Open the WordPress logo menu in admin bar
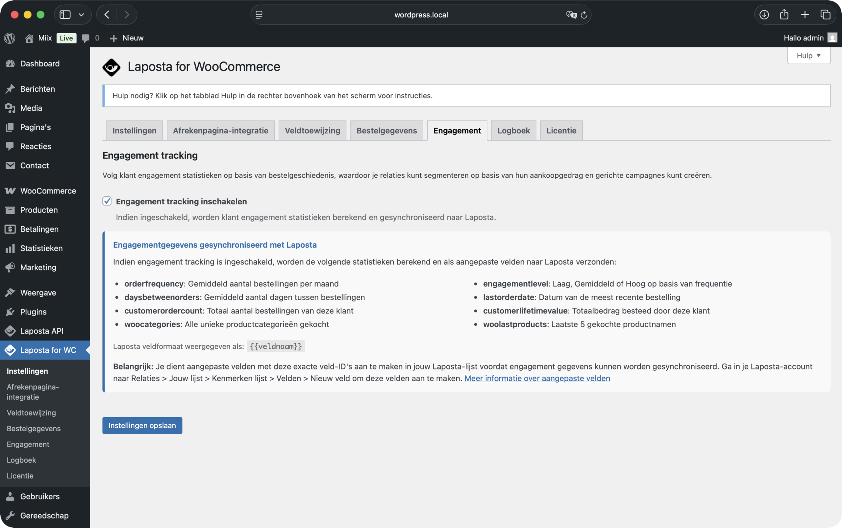The image size is (842, 528). click(x=9, y=38)
